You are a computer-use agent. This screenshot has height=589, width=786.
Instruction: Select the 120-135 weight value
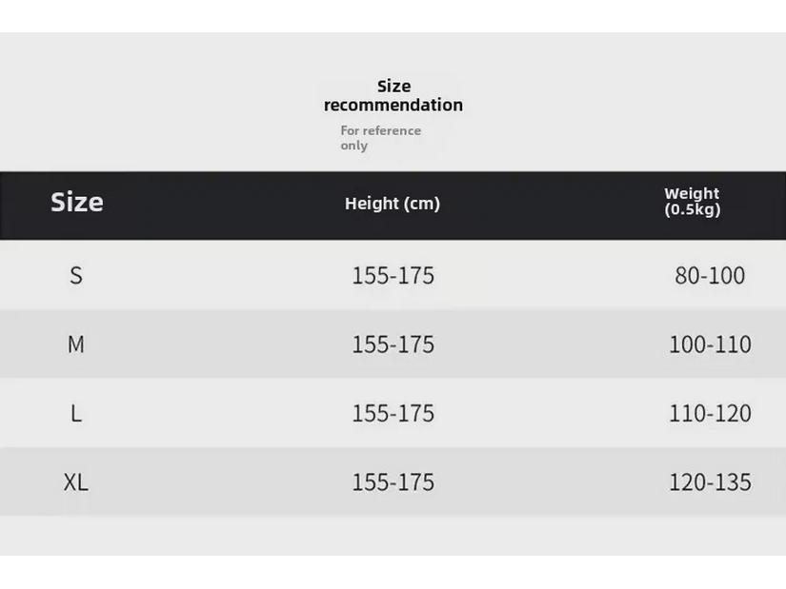(x=710, y=482)
